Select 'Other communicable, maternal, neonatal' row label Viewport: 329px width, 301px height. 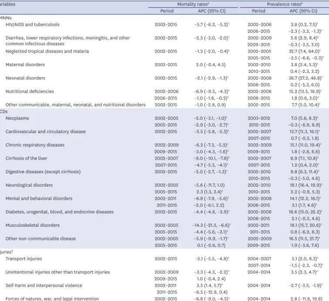tap(75, 105)
